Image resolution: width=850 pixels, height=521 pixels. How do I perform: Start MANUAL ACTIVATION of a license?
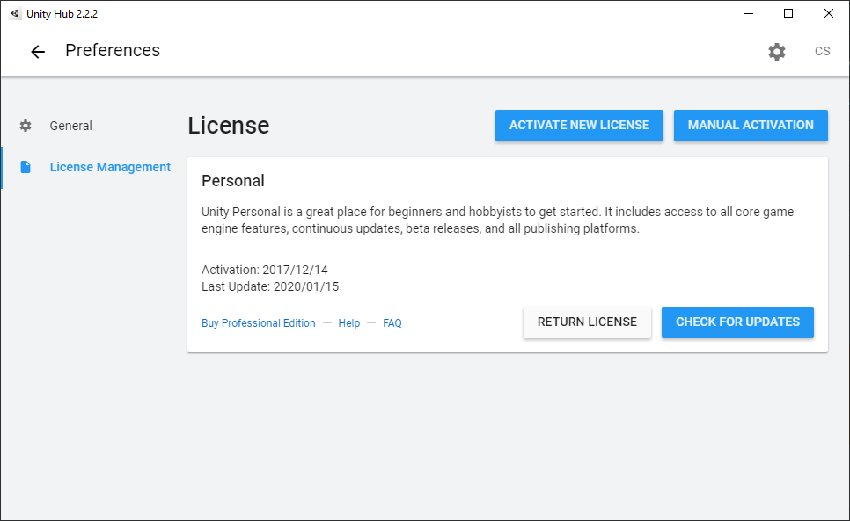[x=751, y=126]
